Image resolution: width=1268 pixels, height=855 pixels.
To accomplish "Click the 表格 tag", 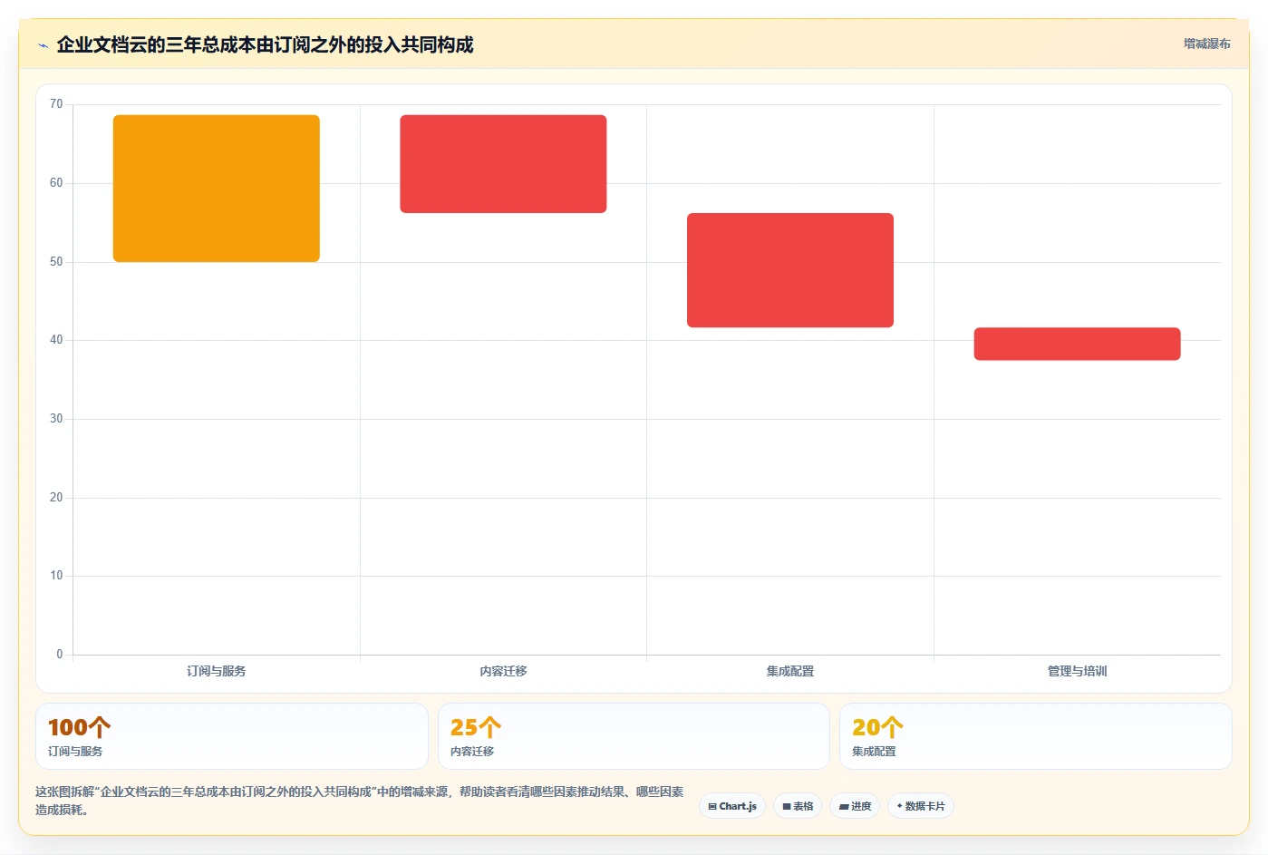I will 798,806.
